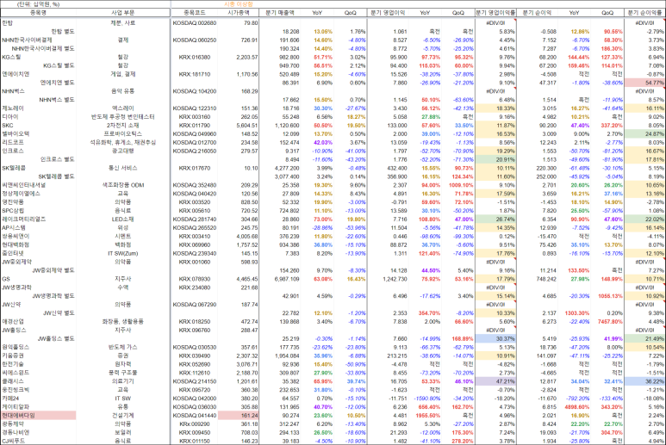Click code cell KOSDAQ:122310
The width and height of the screenshot is (666, 445).
(x=195, y=108)
